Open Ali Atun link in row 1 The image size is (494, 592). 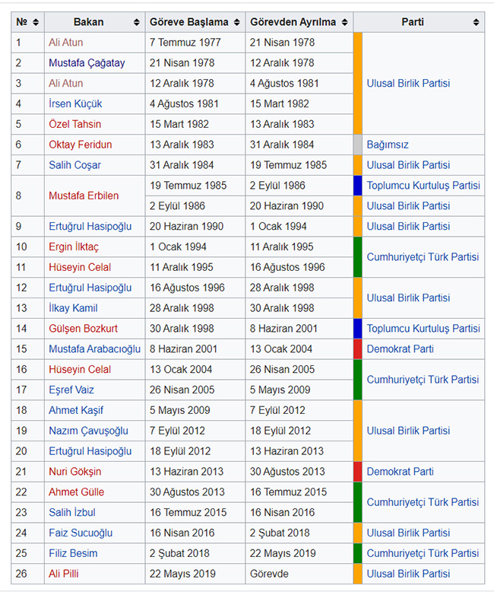tap(65, 43)
